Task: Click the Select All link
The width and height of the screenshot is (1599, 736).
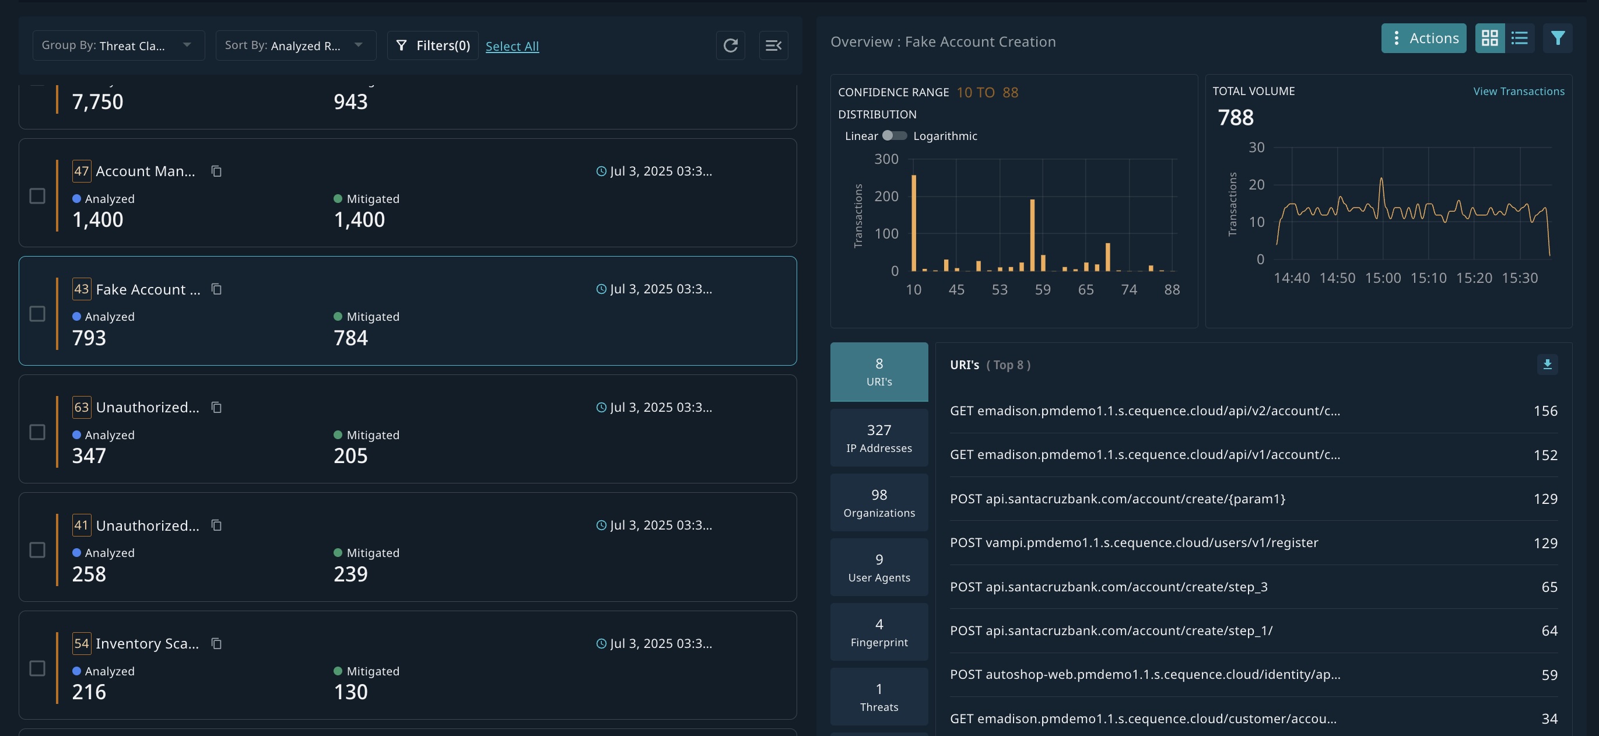Action: coord(512,47)
